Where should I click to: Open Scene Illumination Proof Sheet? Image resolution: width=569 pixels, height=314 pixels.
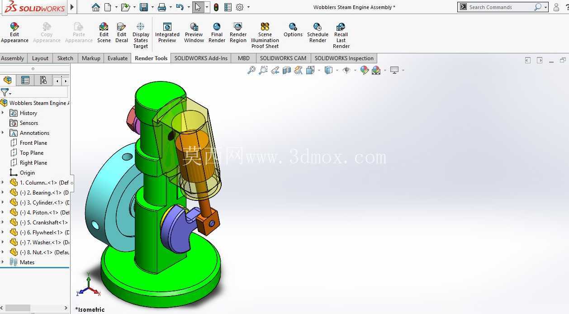[x=265, y=35]
